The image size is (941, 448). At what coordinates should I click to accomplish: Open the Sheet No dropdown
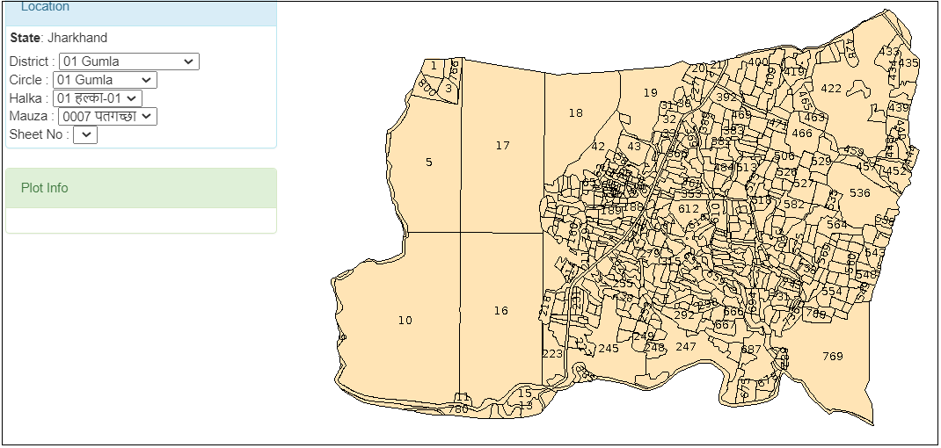[x=85, y=134]
